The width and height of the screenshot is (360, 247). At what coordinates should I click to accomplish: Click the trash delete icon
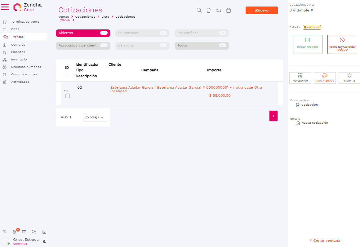coord(209,11)
